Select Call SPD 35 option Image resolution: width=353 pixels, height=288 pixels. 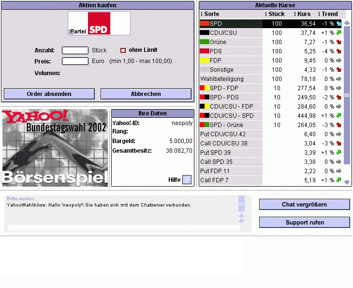click(271, 162)
